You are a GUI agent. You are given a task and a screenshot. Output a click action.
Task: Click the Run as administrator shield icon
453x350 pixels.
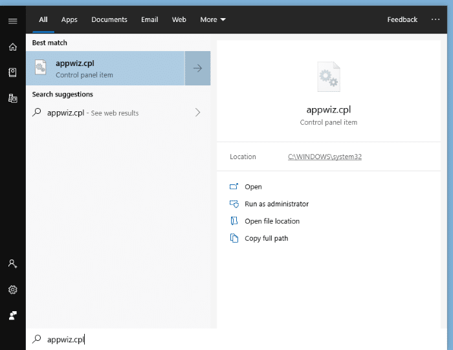coord(234,204)
